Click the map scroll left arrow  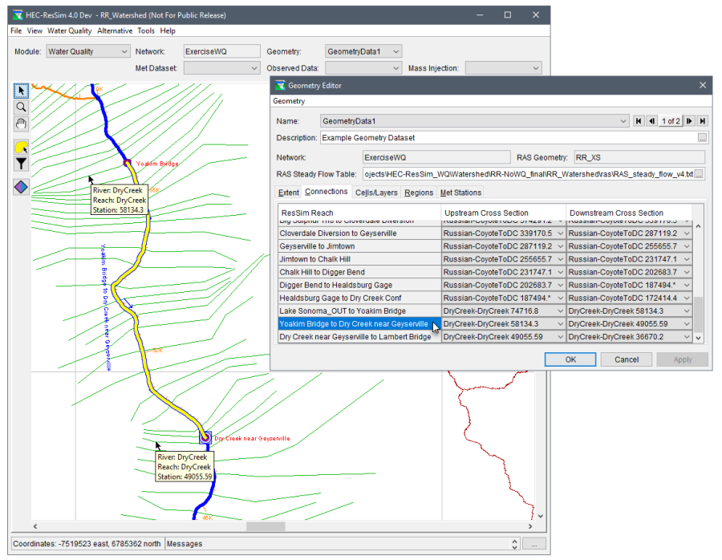coord(35,526)
